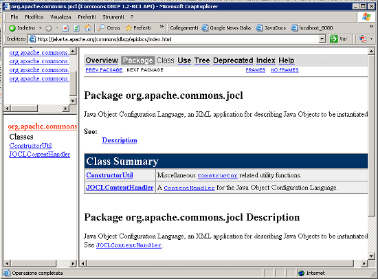Click the Windows flag logo in the menu bar
This screenshot has width=378, height=279.
point(366,17)
